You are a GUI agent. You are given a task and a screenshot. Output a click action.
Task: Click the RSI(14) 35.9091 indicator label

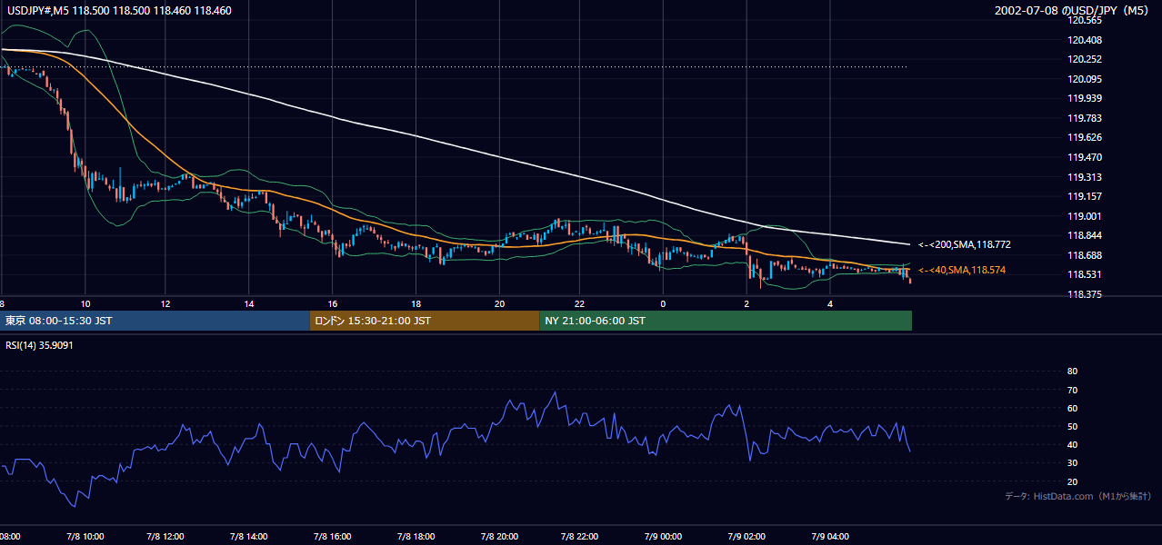[40, 345]
